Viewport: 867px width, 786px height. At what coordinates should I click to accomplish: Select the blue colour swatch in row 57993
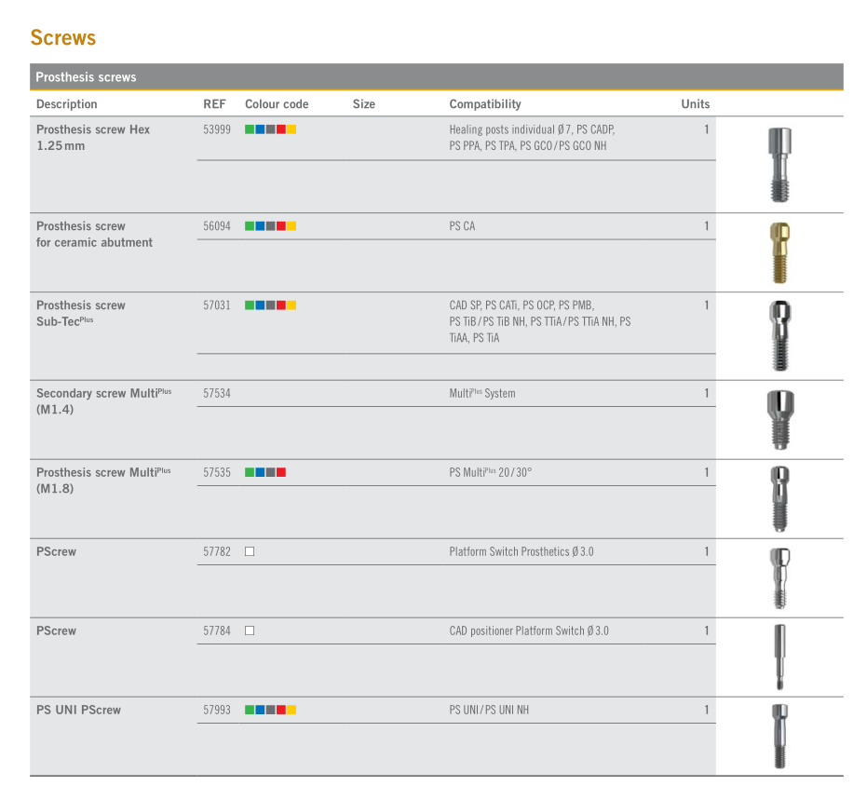[260, 710]
